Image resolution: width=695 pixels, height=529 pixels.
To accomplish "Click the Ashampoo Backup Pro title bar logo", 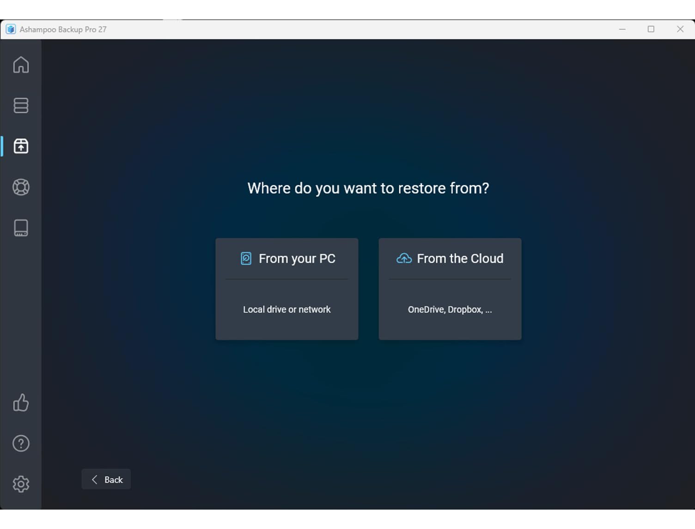I will click(11, 29).
